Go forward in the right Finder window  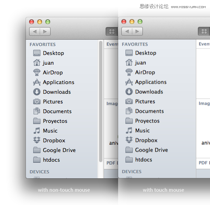pyautogui.click(x=137, y=32)
